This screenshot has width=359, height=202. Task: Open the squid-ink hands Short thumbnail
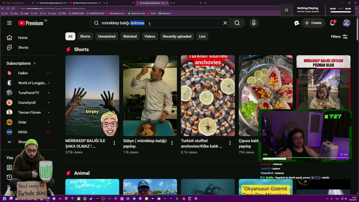pyautogui.click(x=92, y=96)
